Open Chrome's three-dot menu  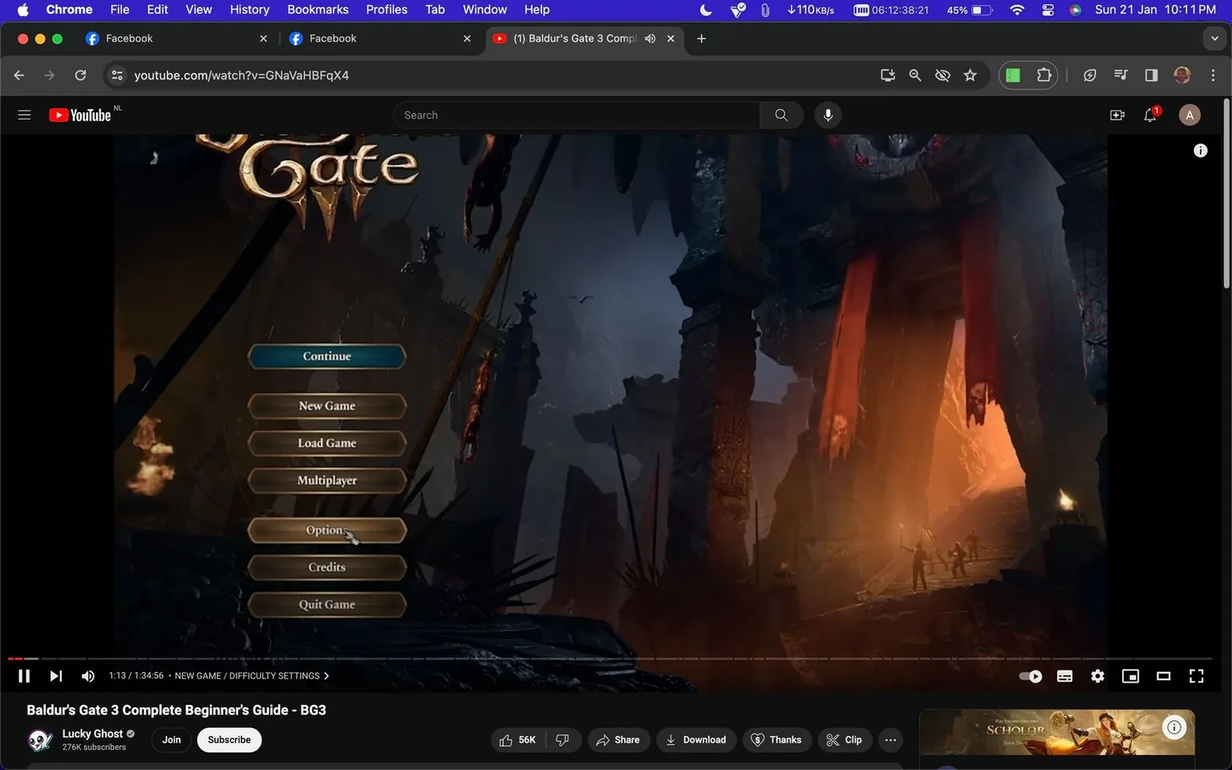(1214, 75)
